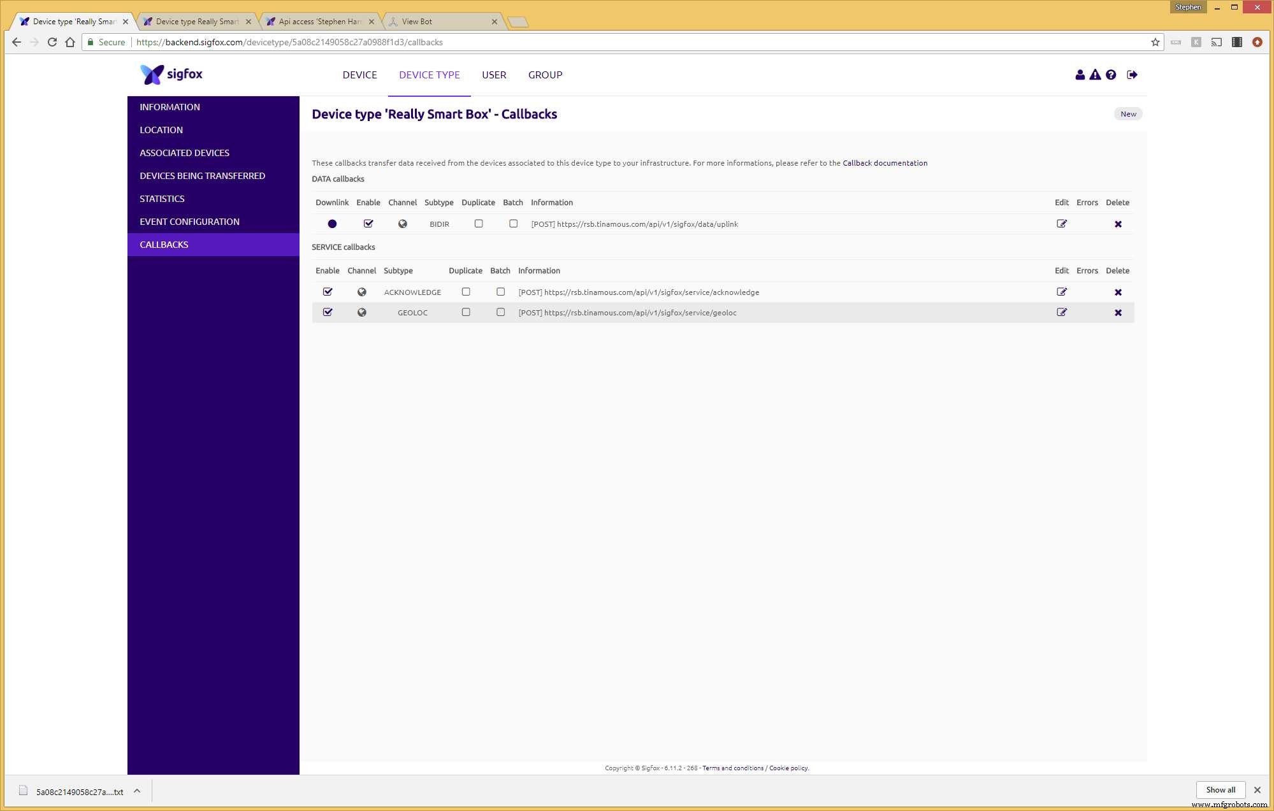1274x811 pixels.
Task: Click the browser address bar URL
Action: [x=289, y=42]
